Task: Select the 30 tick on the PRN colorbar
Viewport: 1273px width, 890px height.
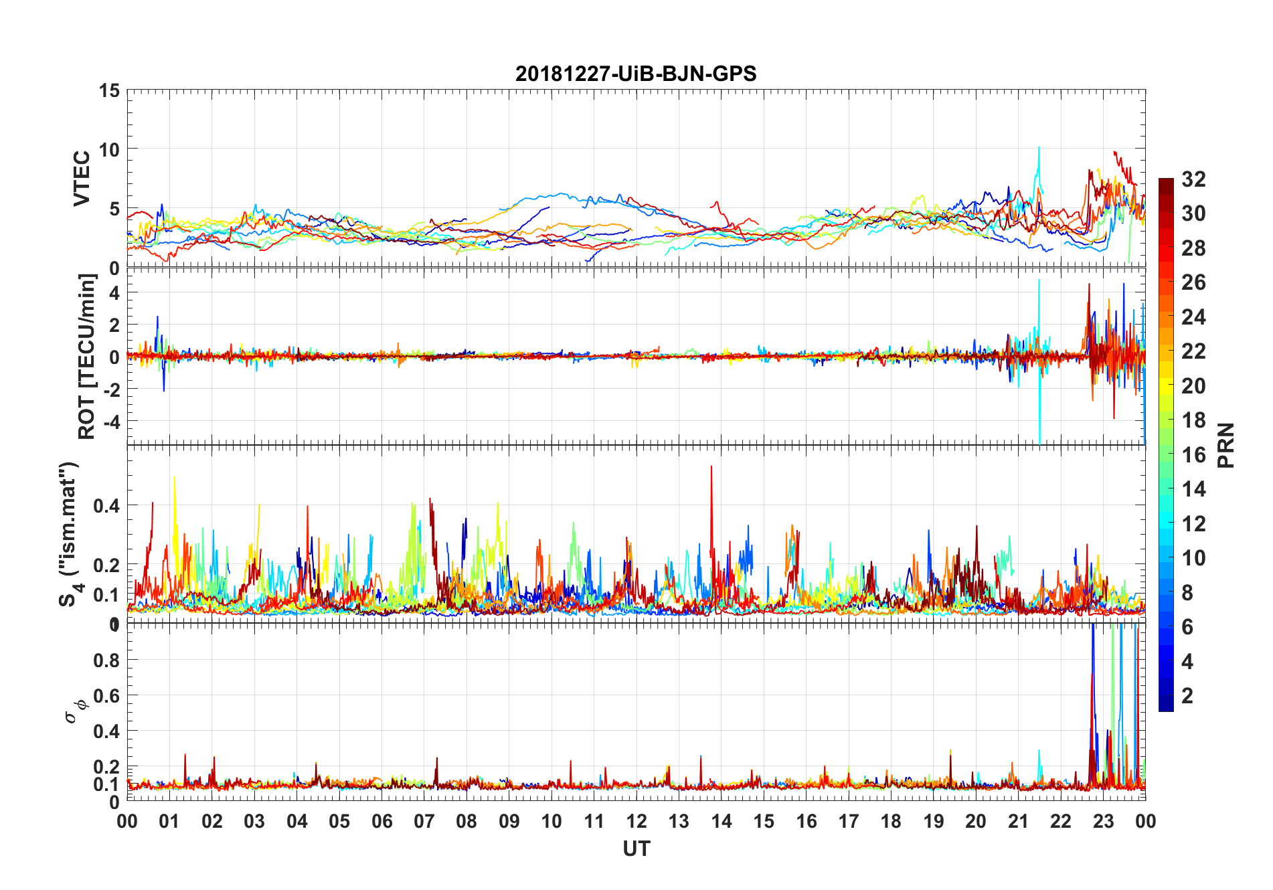Action: (1194, 213)
